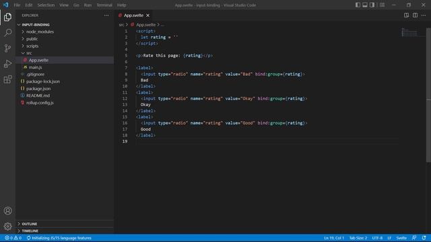Click Tab Size: 2 status entry
Image resolution: width=431 pixels, height=242 pixels.
click(x=358, y=238)
